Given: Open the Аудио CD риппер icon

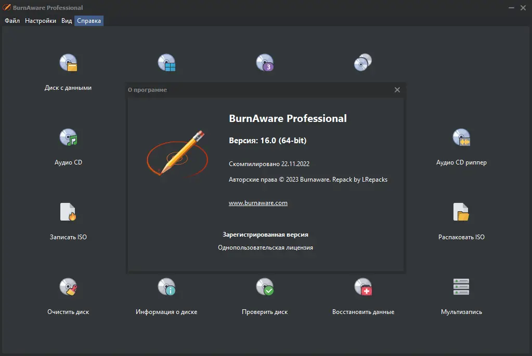Looking at the screenshot, I should tap(461, 137).
